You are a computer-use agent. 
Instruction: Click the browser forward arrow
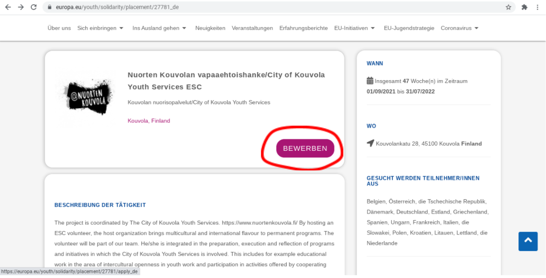[21, 7]
